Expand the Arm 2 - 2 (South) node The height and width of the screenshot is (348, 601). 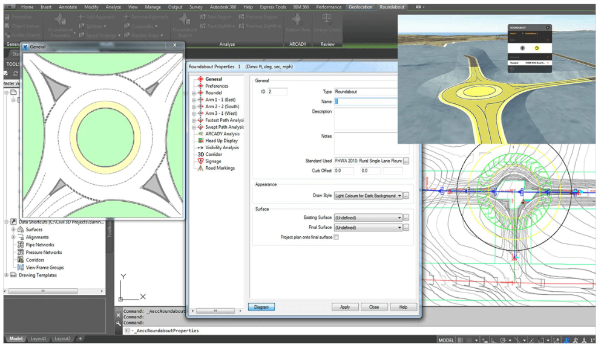coord(194,107)
